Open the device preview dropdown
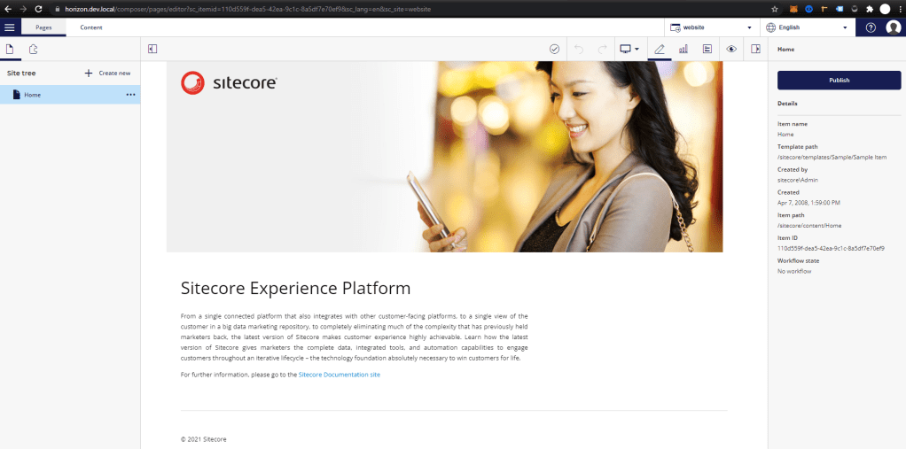The width and height of the screenshot is (906, 449). 629,49
